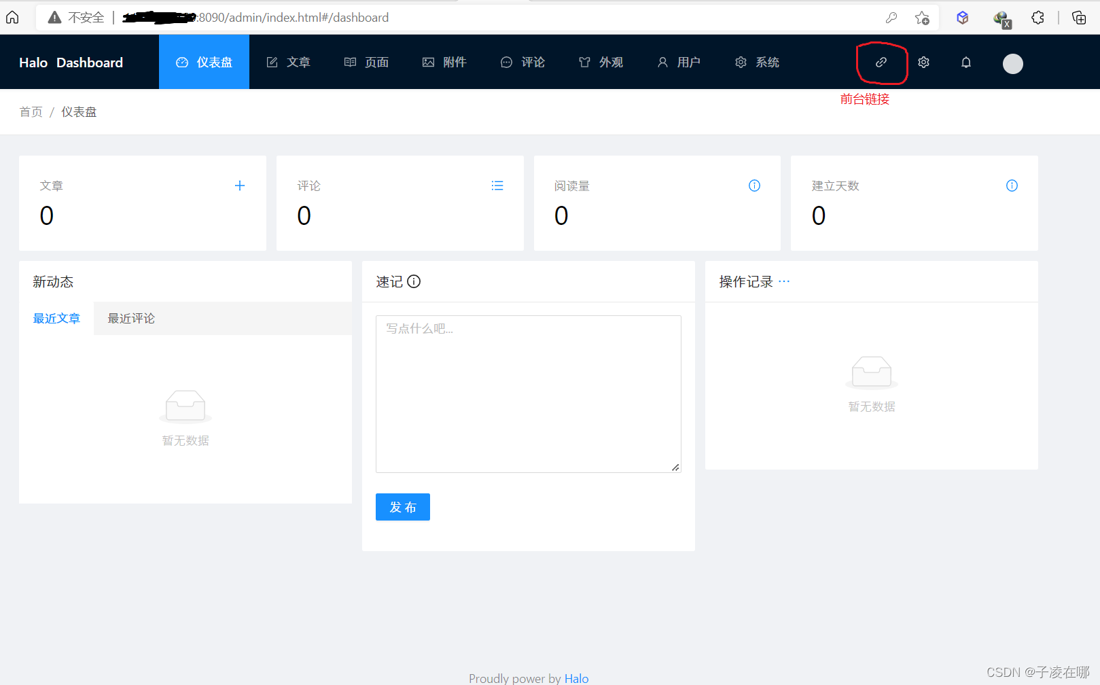The width and height of the screenshot is (1100, 685).
Task: Click the textarea resize handle
Action: click(x=675, y=467)
